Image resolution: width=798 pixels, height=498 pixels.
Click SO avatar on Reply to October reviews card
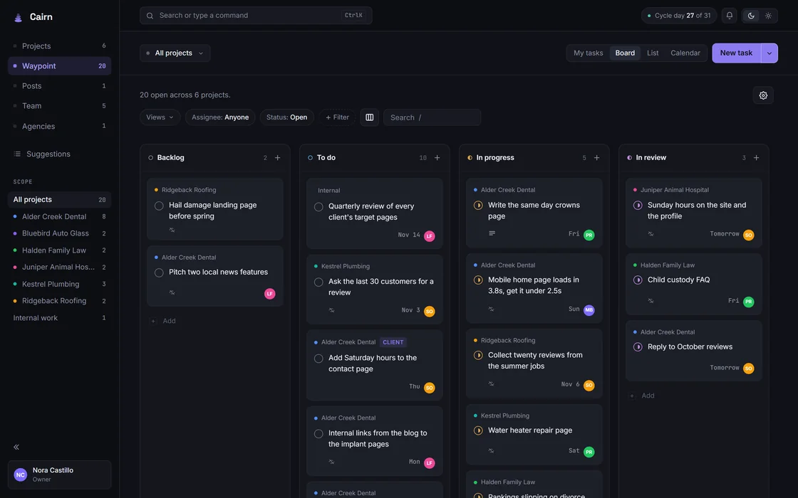point(748,369)
